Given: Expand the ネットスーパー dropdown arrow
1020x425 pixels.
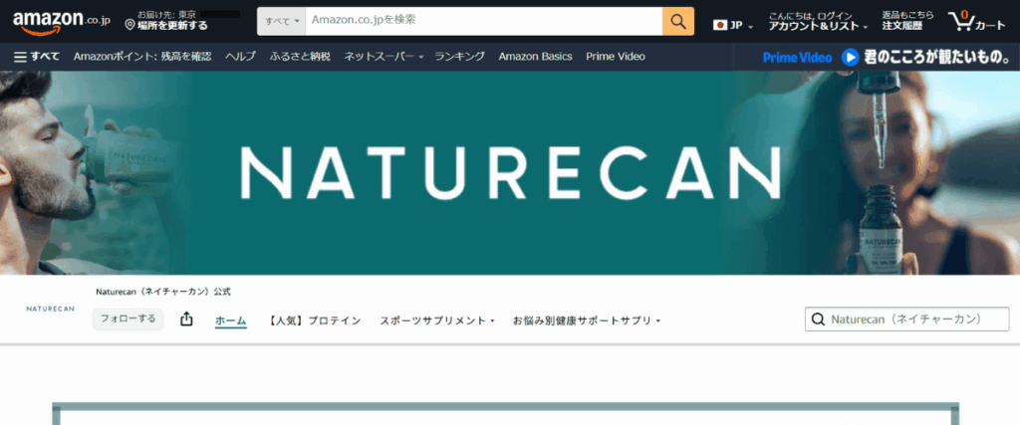Looking at the screenshot, I should [421, 57].
